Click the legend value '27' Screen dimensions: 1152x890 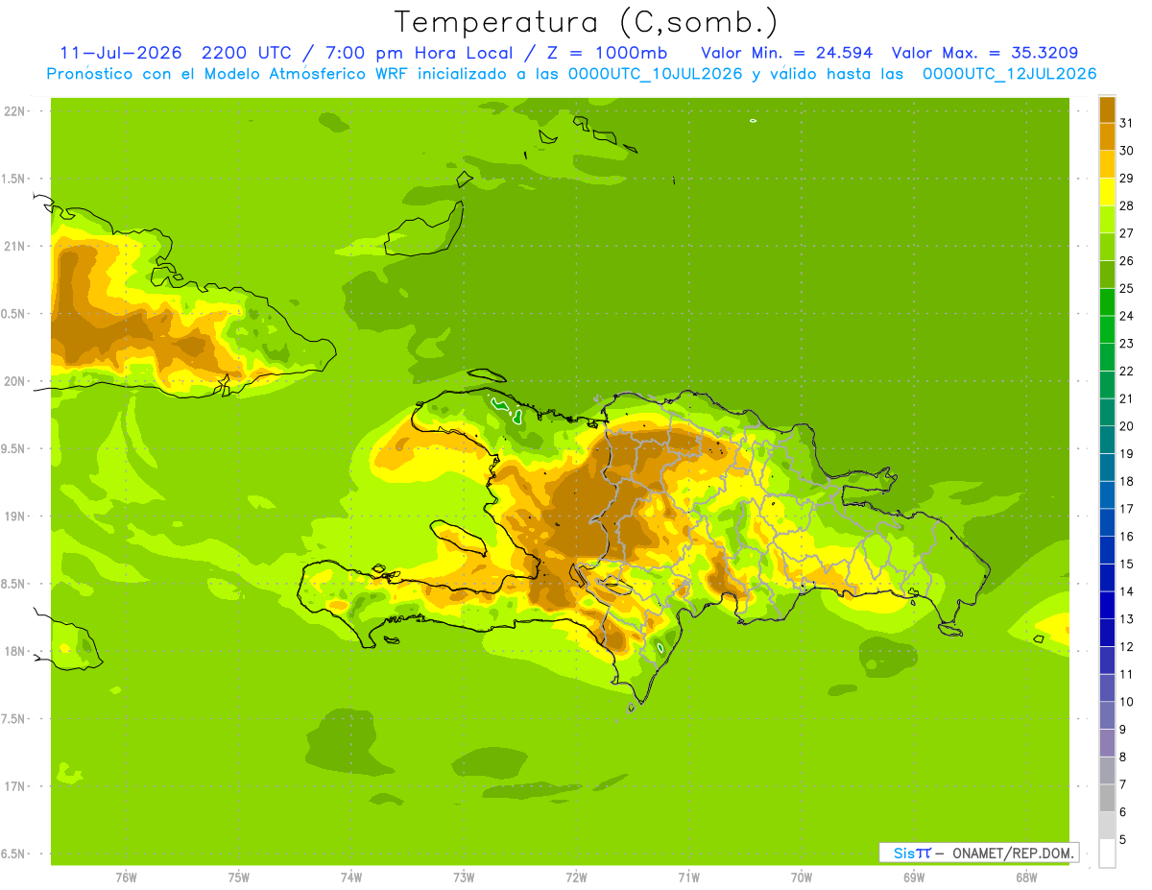pyautogui.click(x=1127, y=233)
